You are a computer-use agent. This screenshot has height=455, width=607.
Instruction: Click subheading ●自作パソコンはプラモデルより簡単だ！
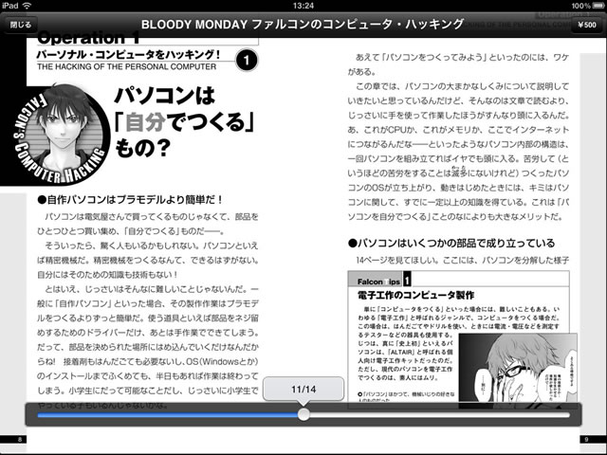tap(131, 200)
